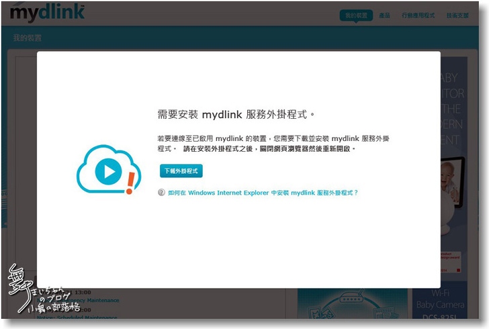
Task: Open the 行動應用程式 menu item
Action: [x=418, y=15]
